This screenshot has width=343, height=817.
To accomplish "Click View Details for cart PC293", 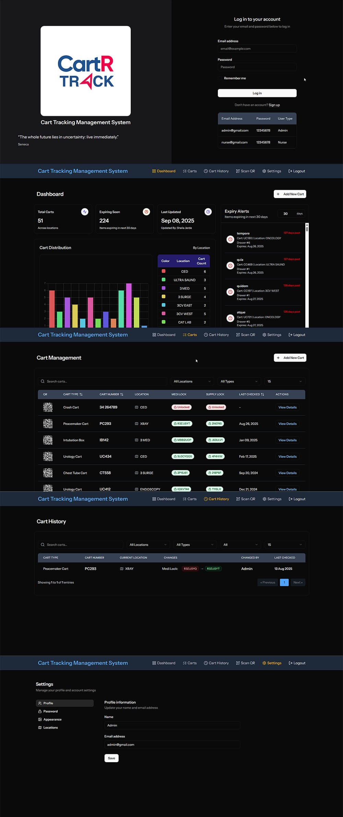I will coord(287,424).
